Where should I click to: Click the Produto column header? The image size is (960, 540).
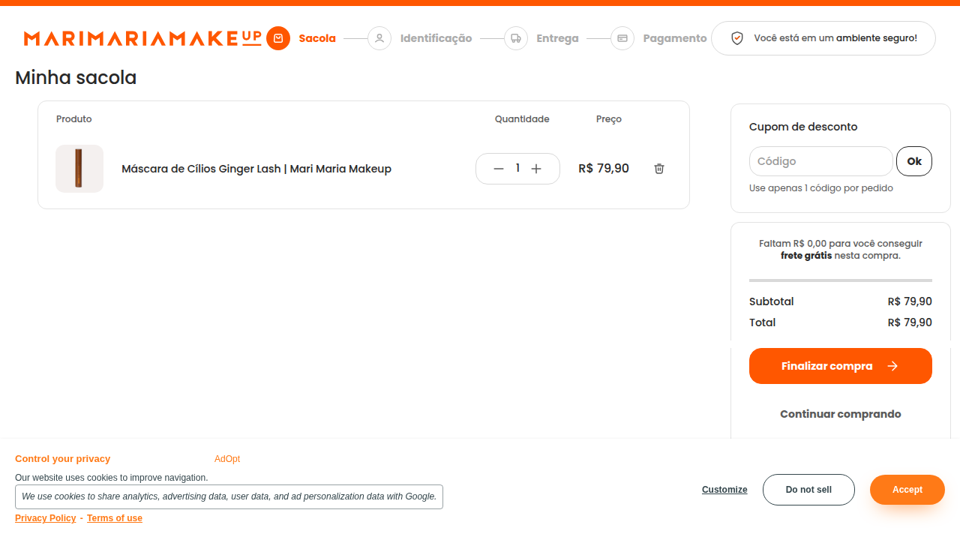point(74,119)
